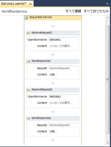This screenshot has width=111, height=147.
Task: Click the ReceiveRequest2 envelope icon
Action: click(29, 90)
